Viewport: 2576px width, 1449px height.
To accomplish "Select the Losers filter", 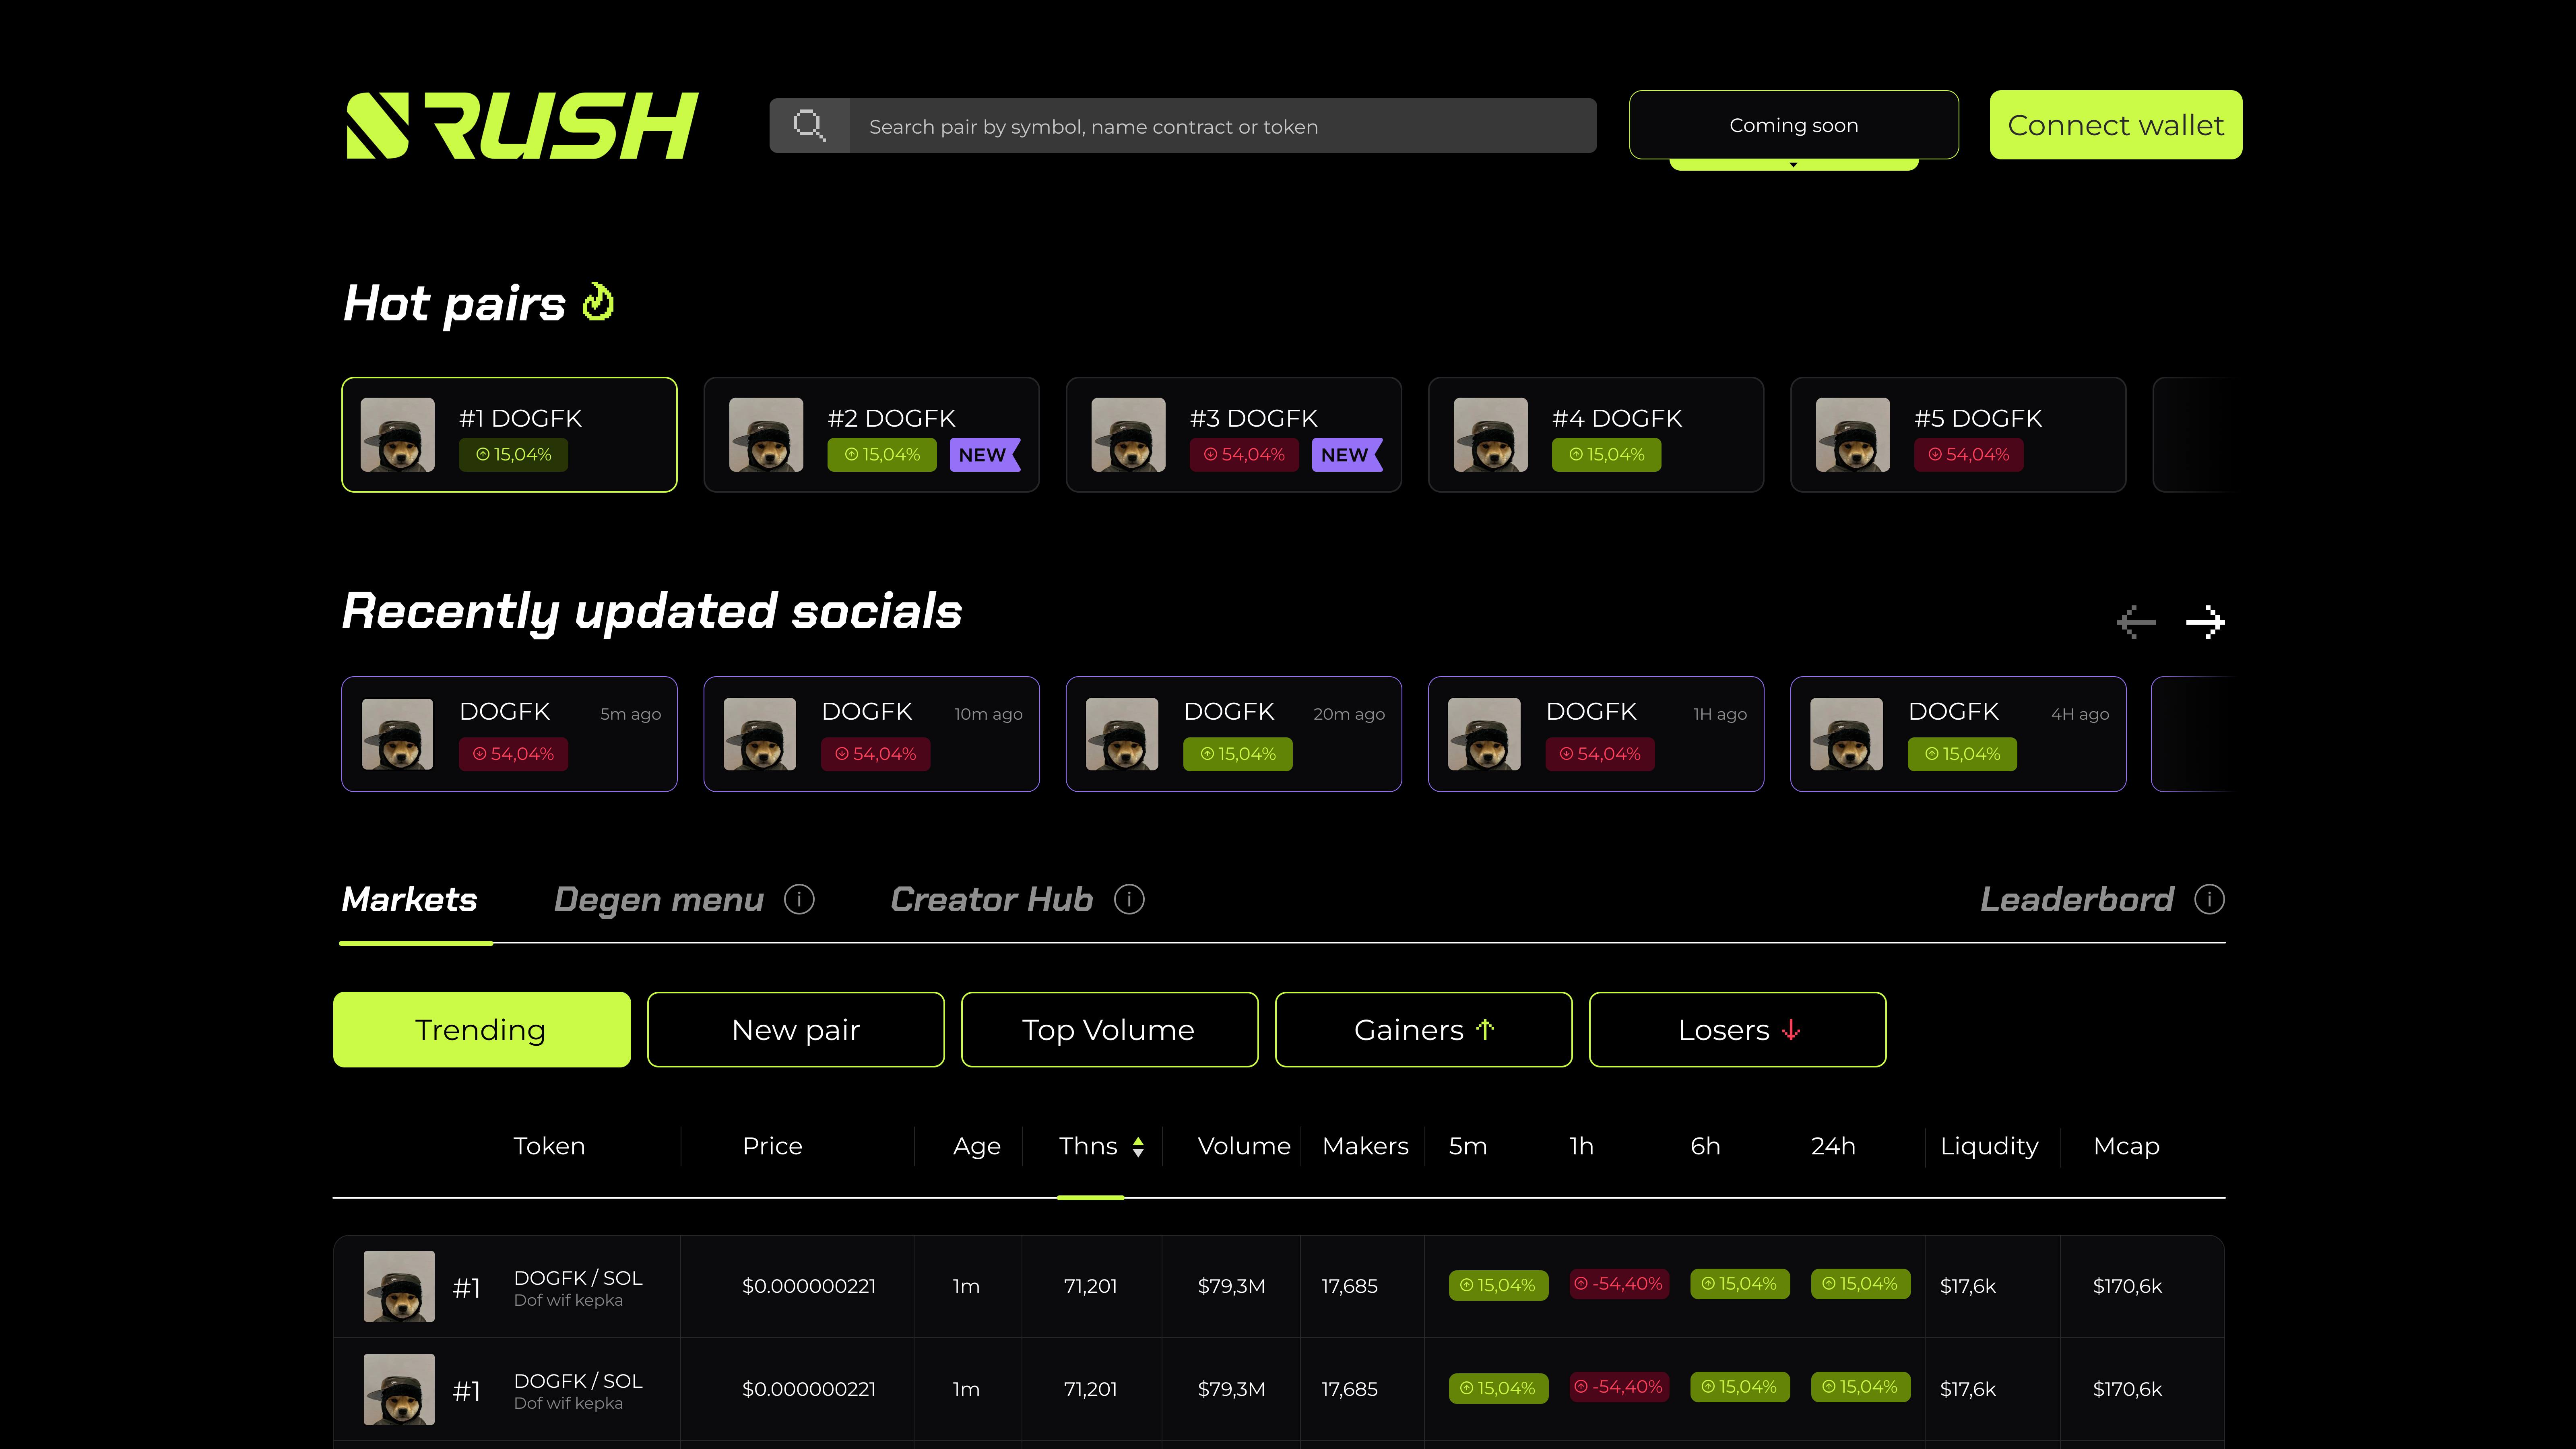I will coord(1737,1029).
